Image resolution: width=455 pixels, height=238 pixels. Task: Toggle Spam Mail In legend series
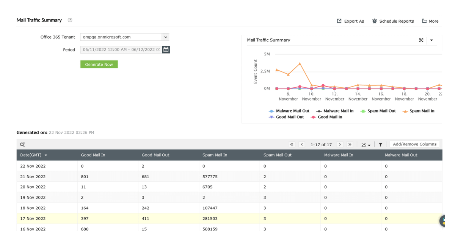pyautogui.click(x=418, y=111)
